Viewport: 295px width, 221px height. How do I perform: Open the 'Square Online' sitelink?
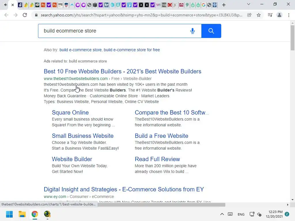tap(70, 113)
